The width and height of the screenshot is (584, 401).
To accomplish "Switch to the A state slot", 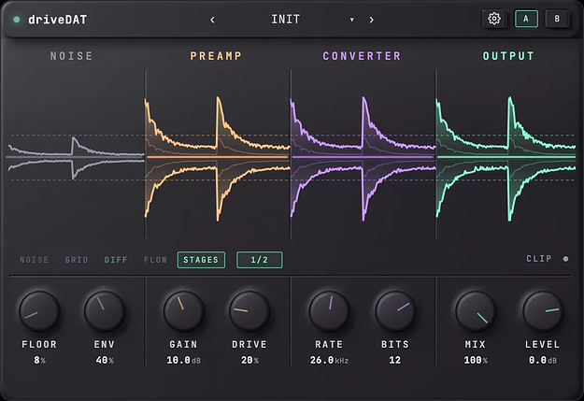I will tap(526, 19).
